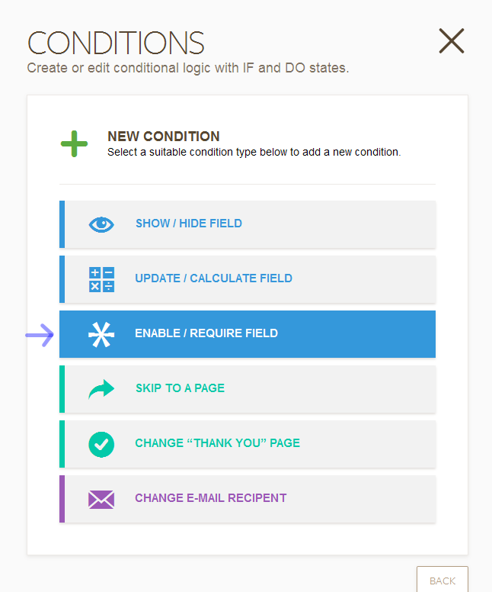Click the eye icon for Show / Hide Field
492x592 pixels.
[x=101, y=224]
